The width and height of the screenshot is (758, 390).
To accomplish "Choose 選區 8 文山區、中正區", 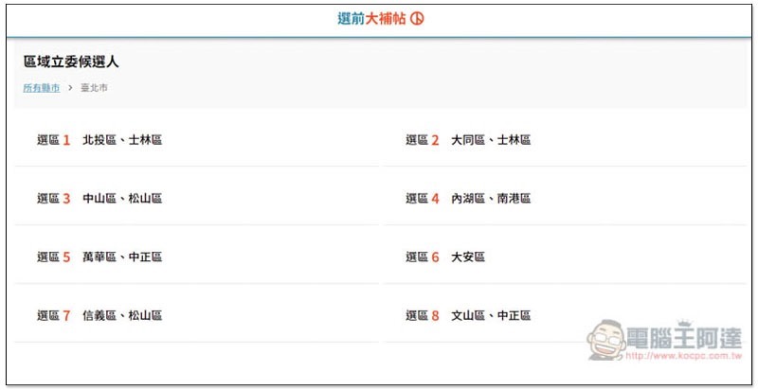I will click(566, 315).
